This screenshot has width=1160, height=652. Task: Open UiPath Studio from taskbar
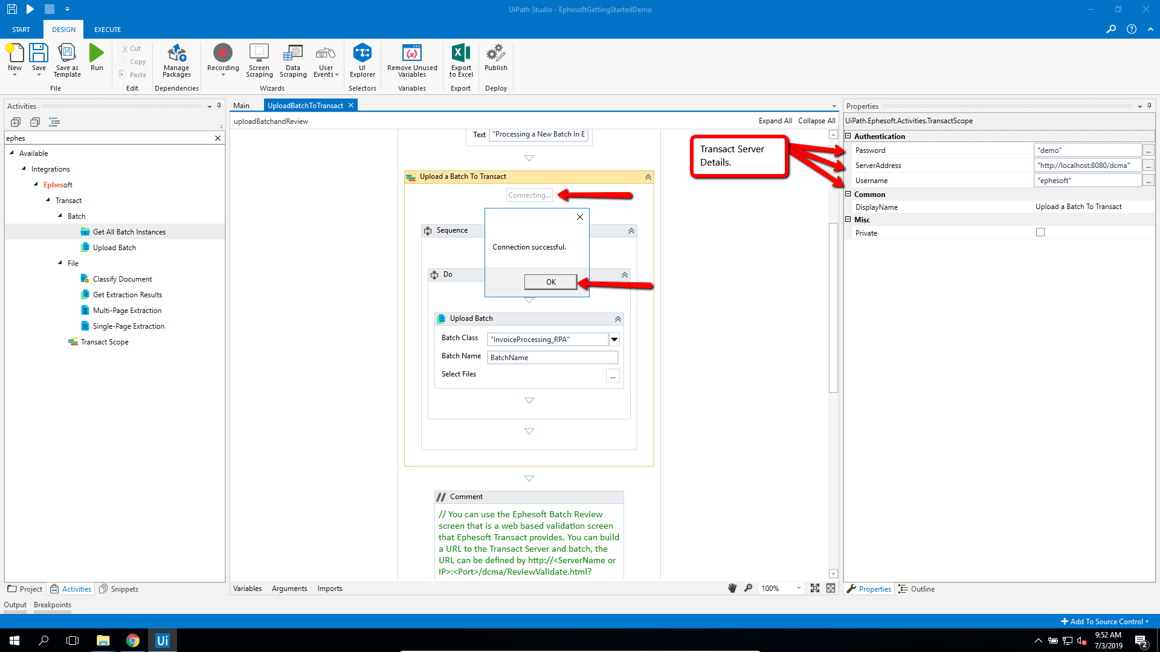click(x=163, y=641)
